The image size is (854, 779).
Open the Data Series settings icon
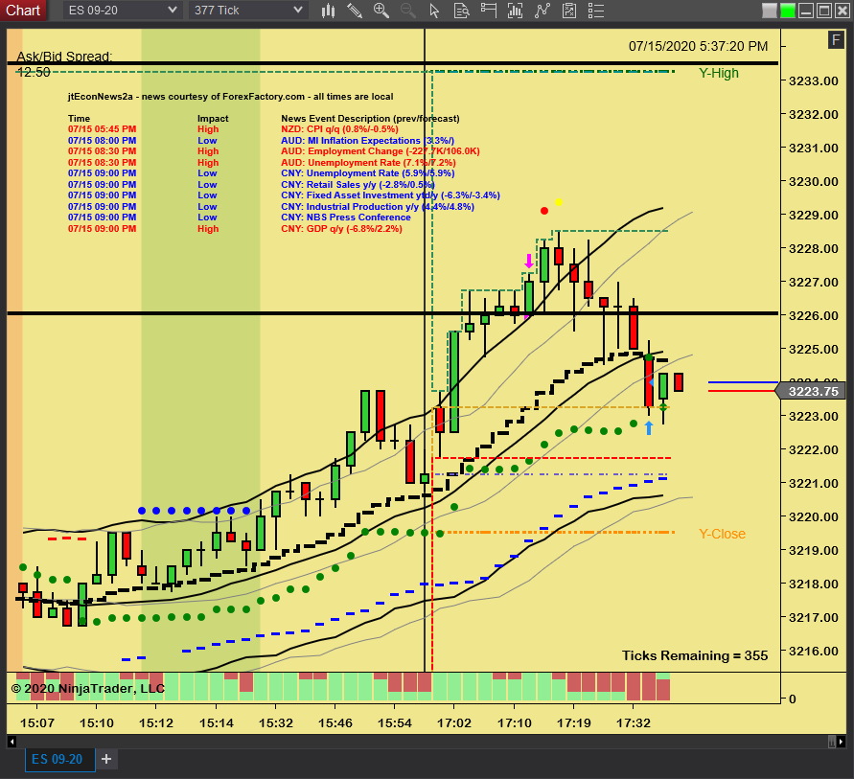point(516,11)
